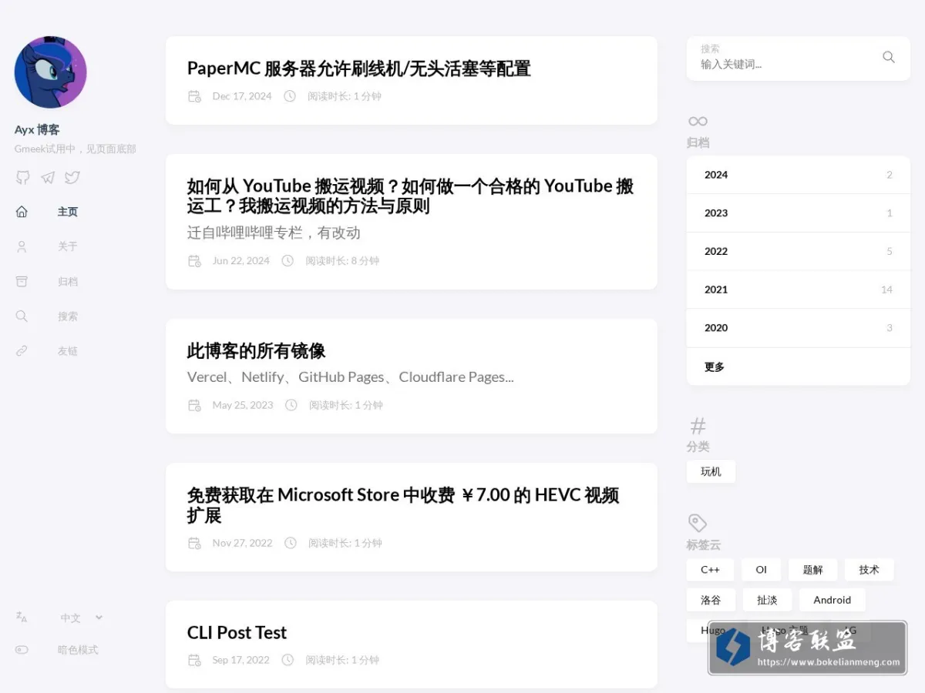Click the Ayx blog avatar image

coord(50,72)
